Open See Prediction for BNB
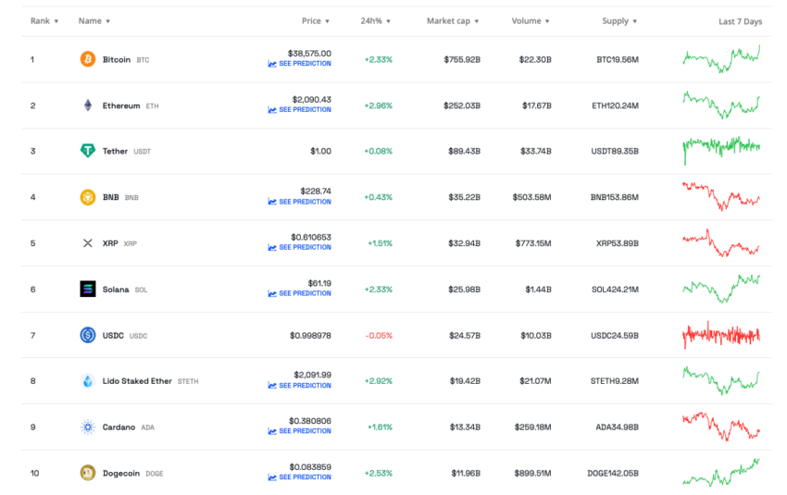The width and height of the screenshot is (787, 495). click(300, 202)
